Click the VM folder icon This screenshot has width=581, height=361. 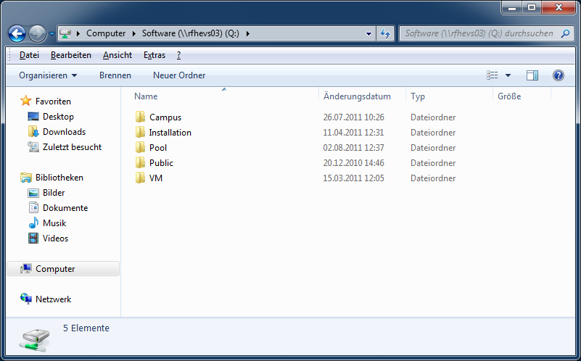coord(140,178)
